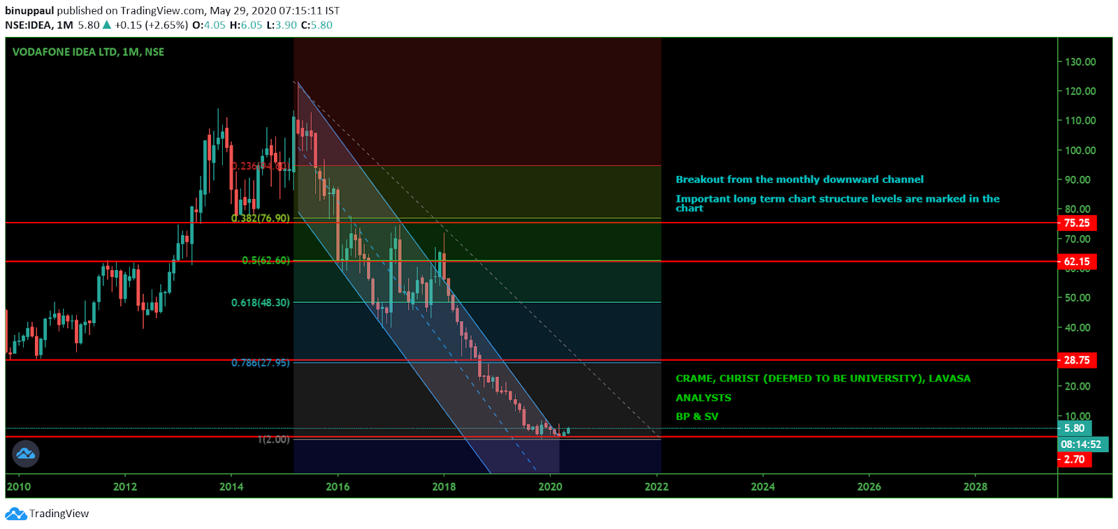Click the high value H:6.05
The width and height of the screenshot is (1118, 529).
point(246,25)
